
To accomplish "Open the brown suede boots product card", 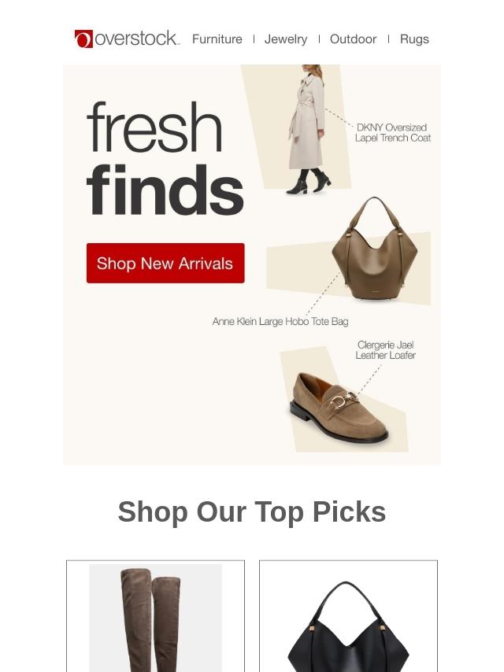I will tap(156, 616).
